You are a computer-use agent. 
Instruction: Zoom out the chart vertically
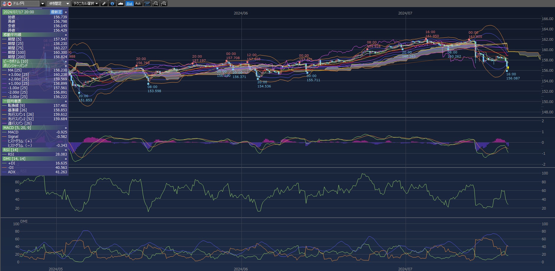coord(155,4)
